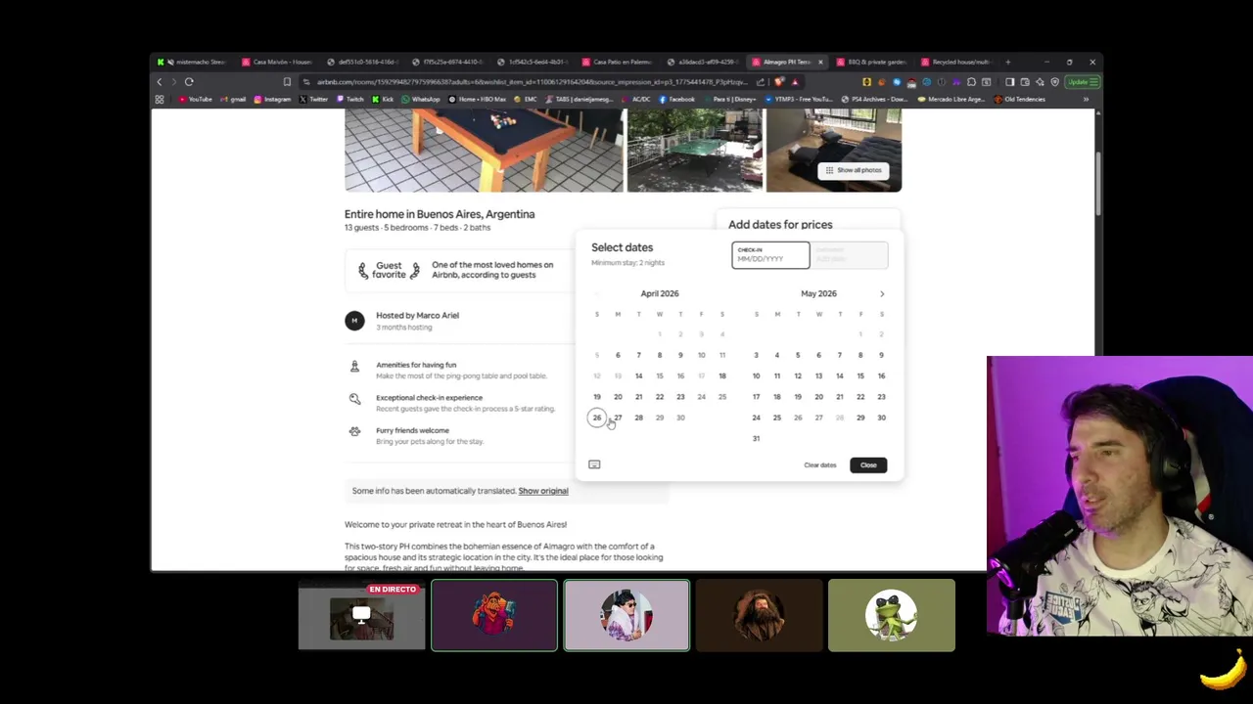Open WhatsApp bookmark

click(x=421, y=99)
